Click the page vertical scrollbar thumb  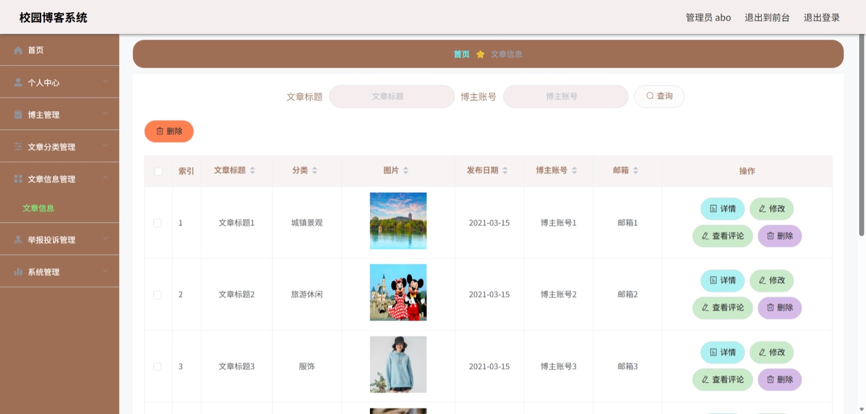[x=862, y=135]
